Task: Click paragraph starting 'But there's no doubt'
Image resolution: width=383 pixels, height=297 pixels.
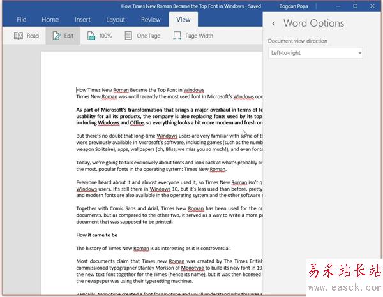Action: point(169,142)
